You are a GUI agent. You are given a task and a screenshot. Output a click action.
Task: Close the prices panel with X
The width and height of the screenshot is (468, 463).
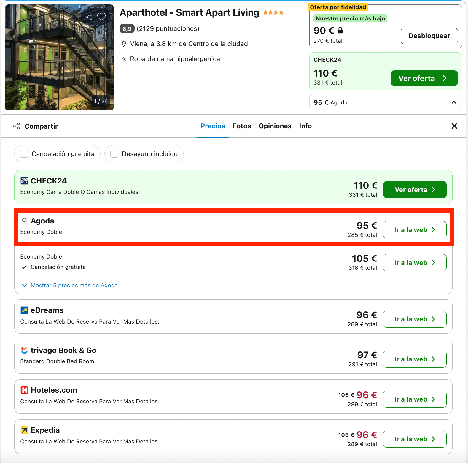point(454,126)
